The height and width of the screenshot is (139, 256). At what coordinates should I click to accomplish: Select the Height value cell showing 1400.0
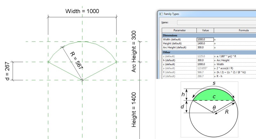205,43
